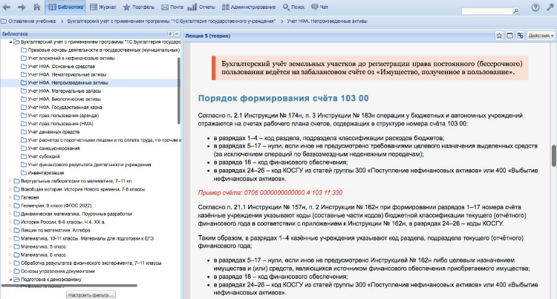Go forward with the right arrow icon
Viewport: 557px width, 299px height.
[22, 7]
